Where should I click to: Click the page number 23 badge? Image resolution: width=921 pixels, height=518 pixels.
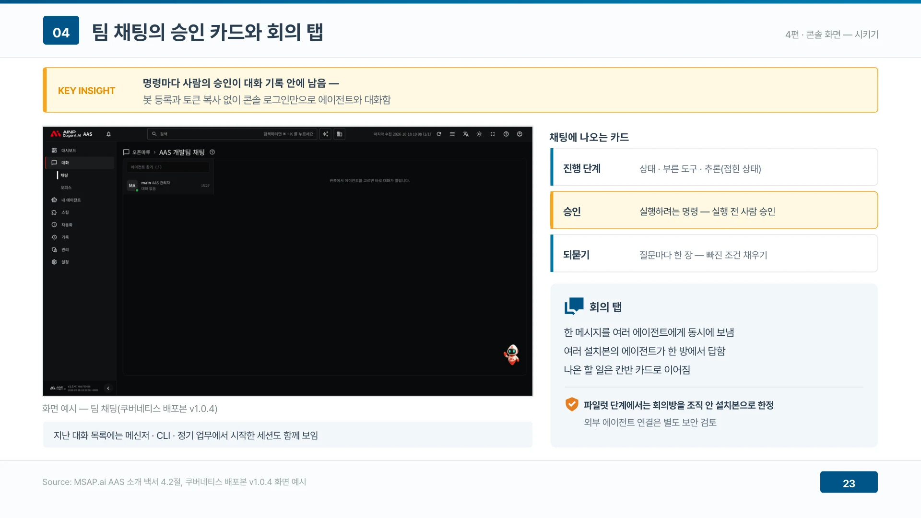[849, 482]
